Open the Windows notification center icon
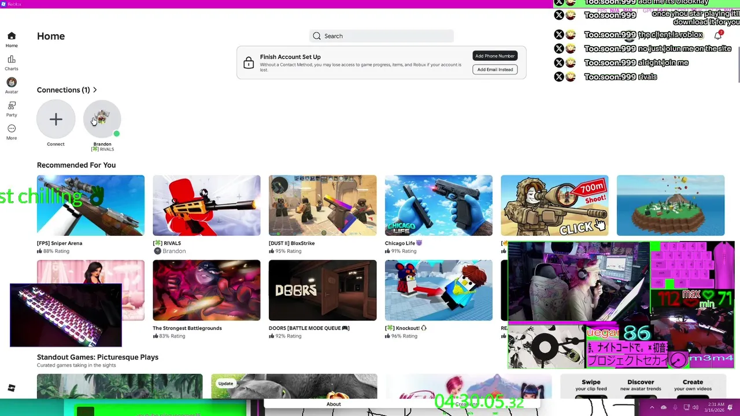The height and width of the screenshot is (416, 740). (731, 407)
